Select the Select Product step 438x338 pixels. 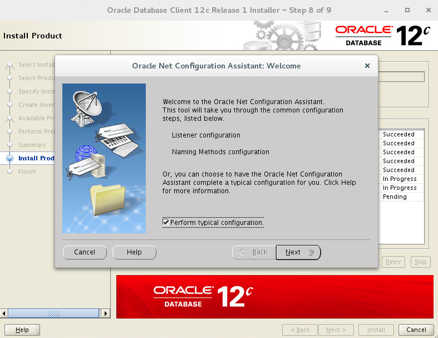(36, 78)
